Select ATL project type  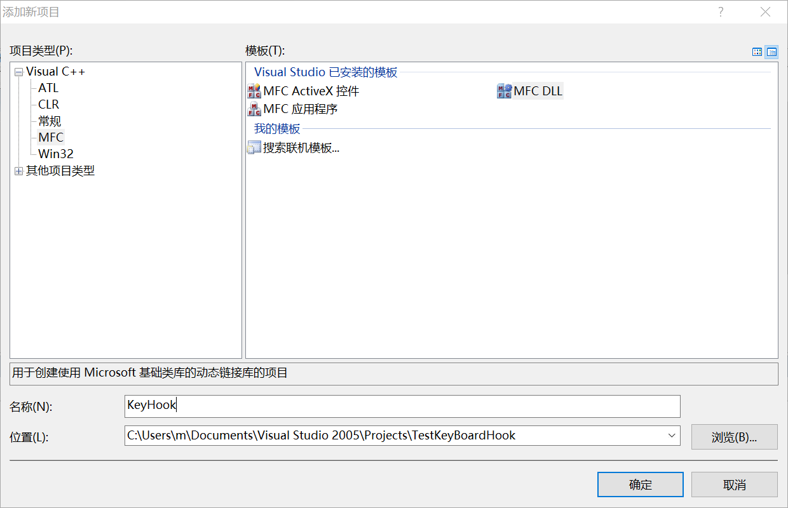pos(48,88)
